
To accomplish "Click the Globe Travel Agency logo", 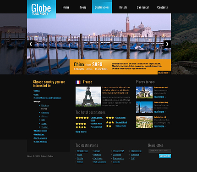I will tap(41, 9).
